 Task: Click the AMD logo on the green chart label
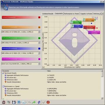pos(71,22)
